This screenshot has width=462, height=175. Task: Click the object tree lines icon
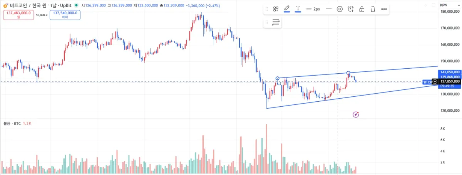tap(276, 23)
